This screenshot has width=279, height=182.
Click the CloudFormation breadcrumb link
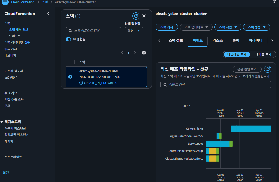coord(23,2)
